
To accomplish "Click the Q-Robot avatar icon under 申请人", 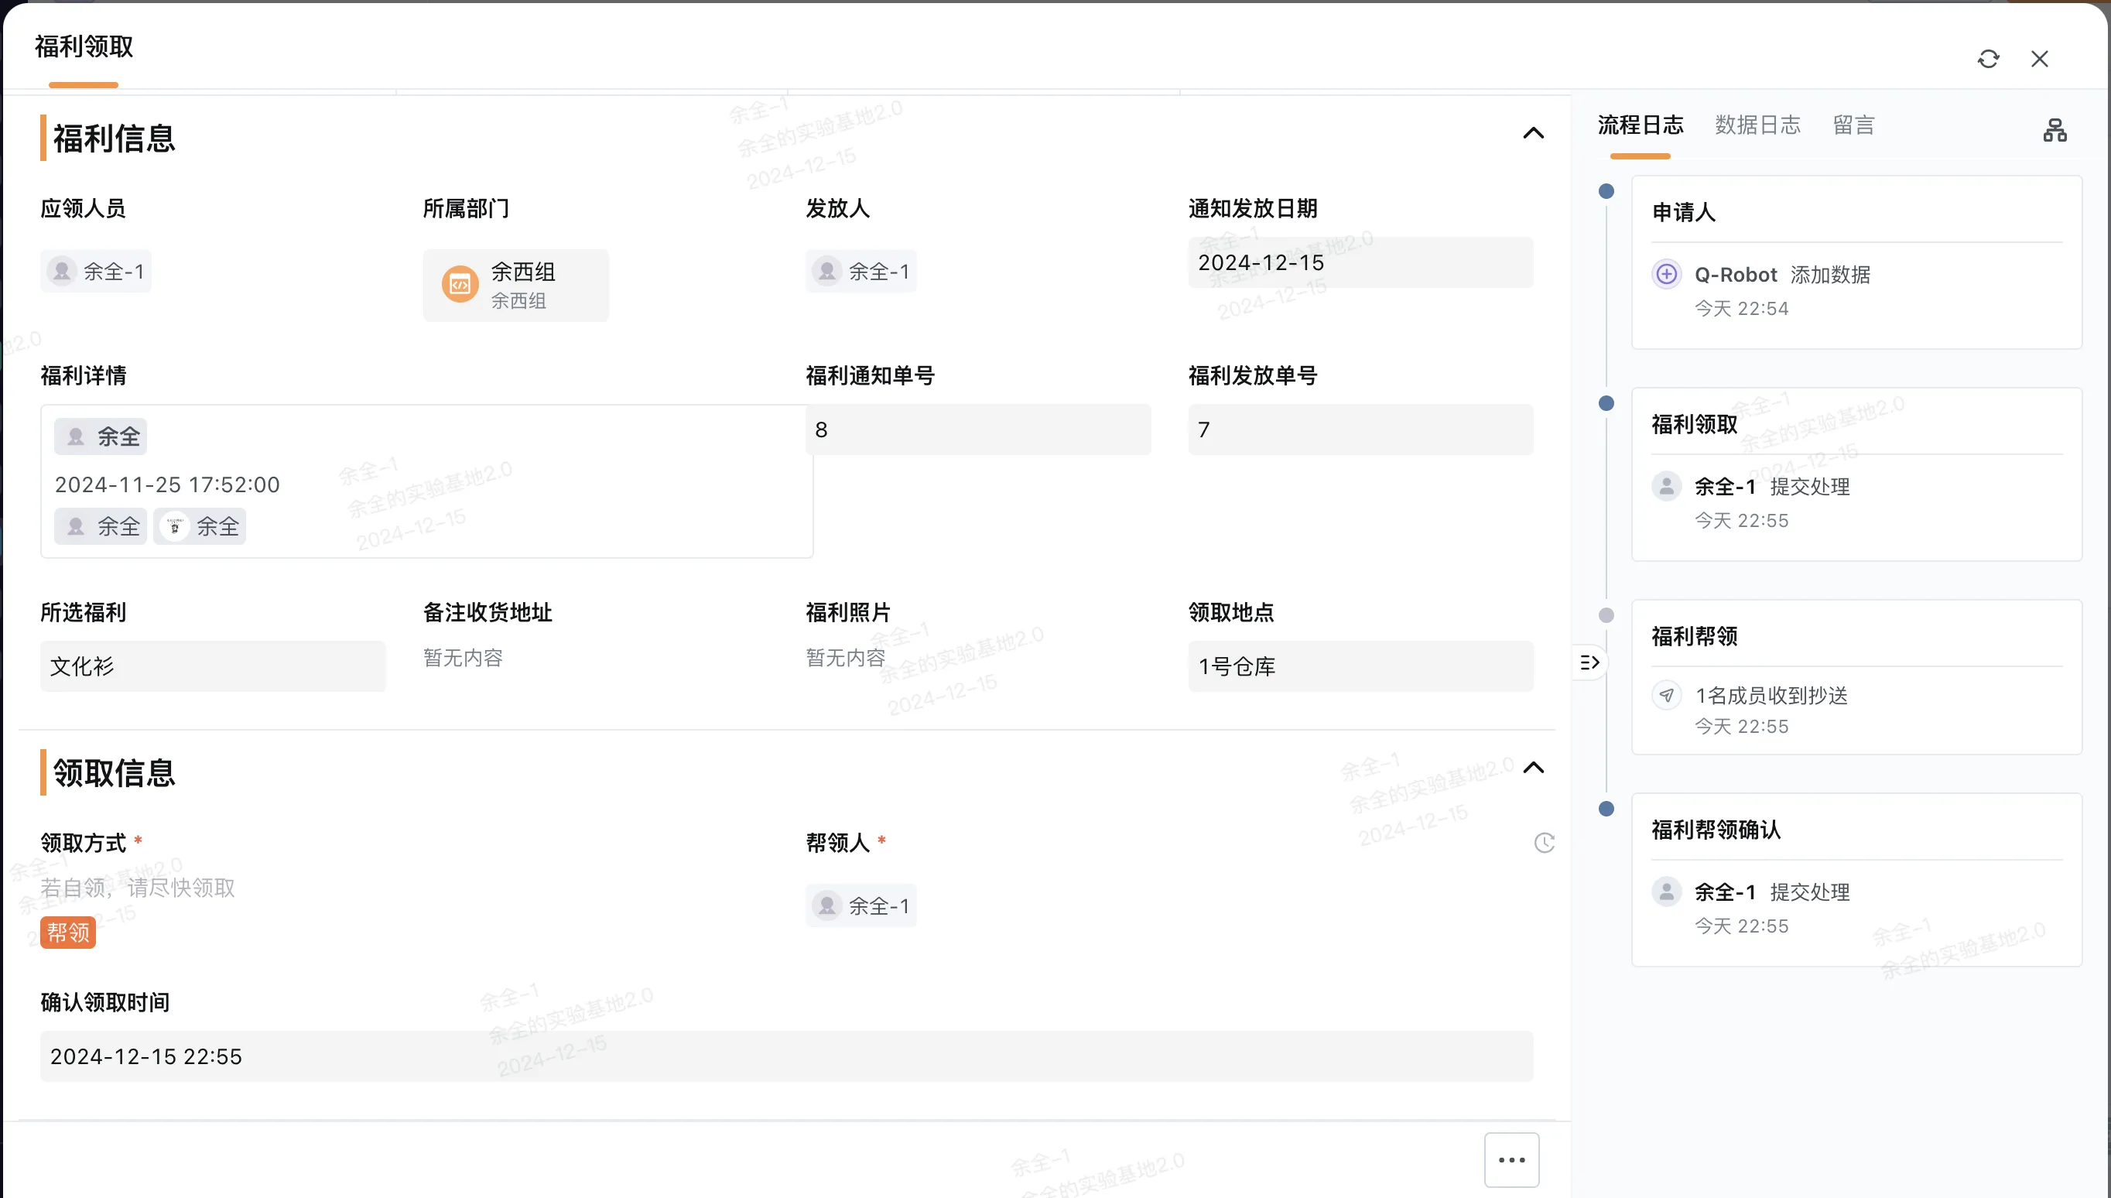I will tap(1666, 274).
